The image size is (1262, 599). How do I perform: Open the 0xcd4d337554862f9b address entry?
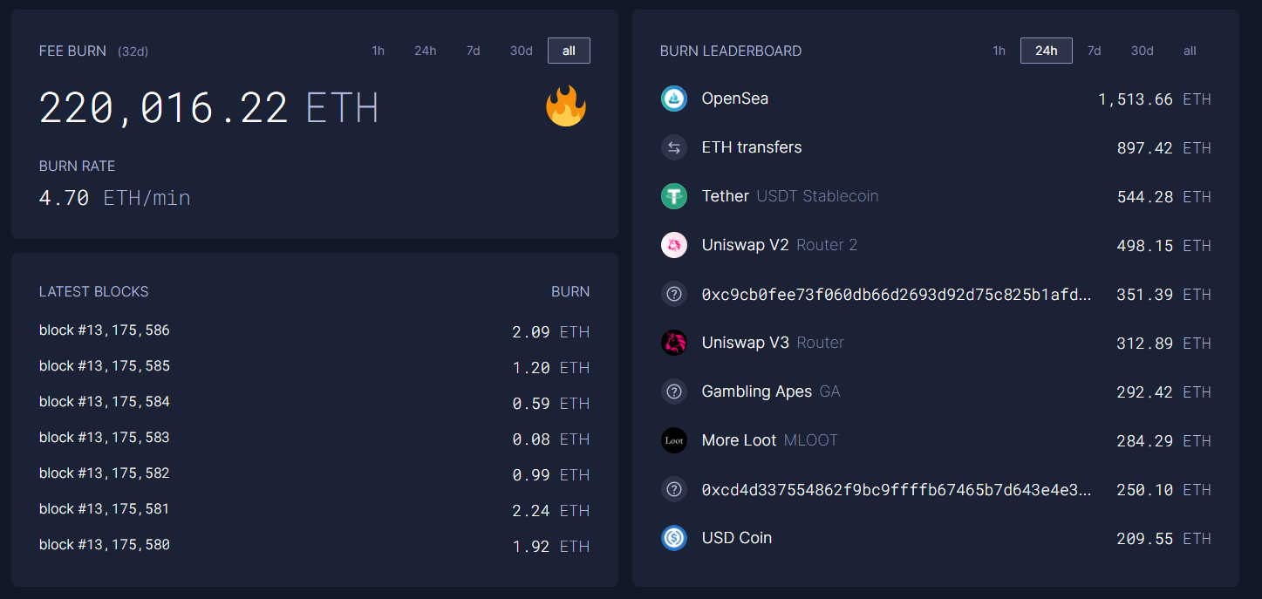pyautogui.click(x=936, y=490)
